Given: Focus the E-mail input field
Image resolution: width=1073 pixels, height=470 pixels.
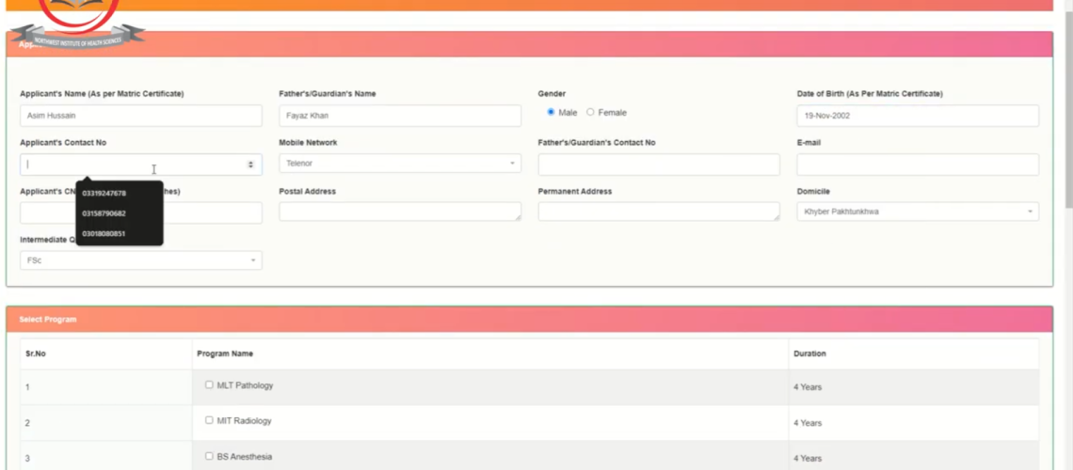Looking at the screenshot, I should point(918,164).
